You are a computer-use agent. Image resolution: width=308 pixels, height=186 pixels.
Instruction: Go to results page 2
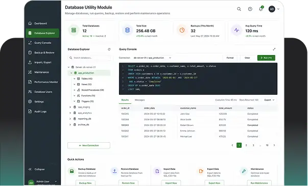[x=246, y=145]
